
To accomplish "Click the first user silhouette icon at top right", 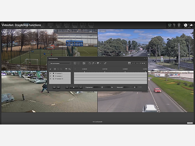I will tap(174, 25).
